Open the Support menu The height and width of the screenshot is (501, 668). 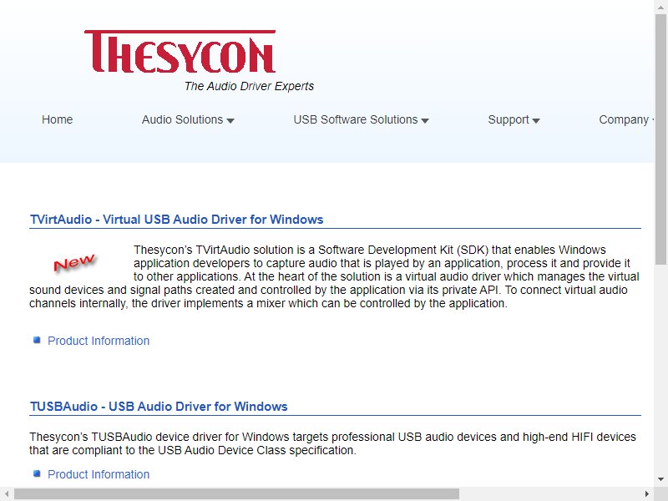(514, 119)
